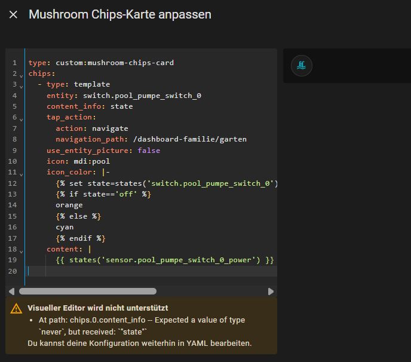This screenshot has width=411, height=362.
Task: Click the horizontal scrollbar thumb
Action: coord(88,292)
